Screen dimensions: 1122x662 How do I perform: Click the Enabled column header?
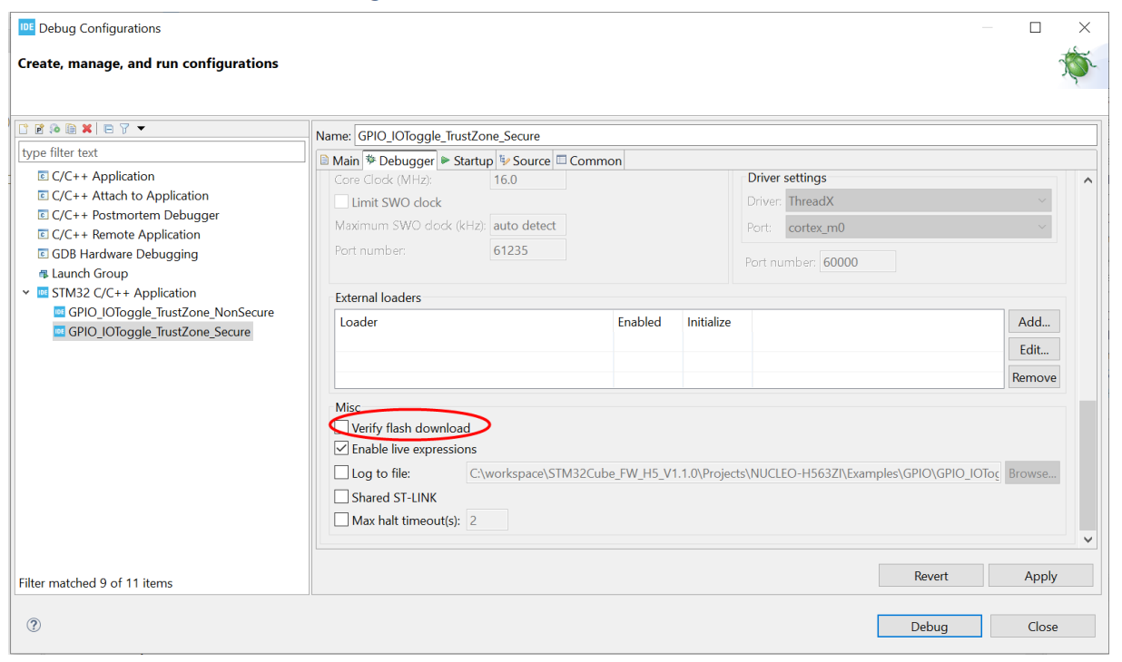(648, 322)
